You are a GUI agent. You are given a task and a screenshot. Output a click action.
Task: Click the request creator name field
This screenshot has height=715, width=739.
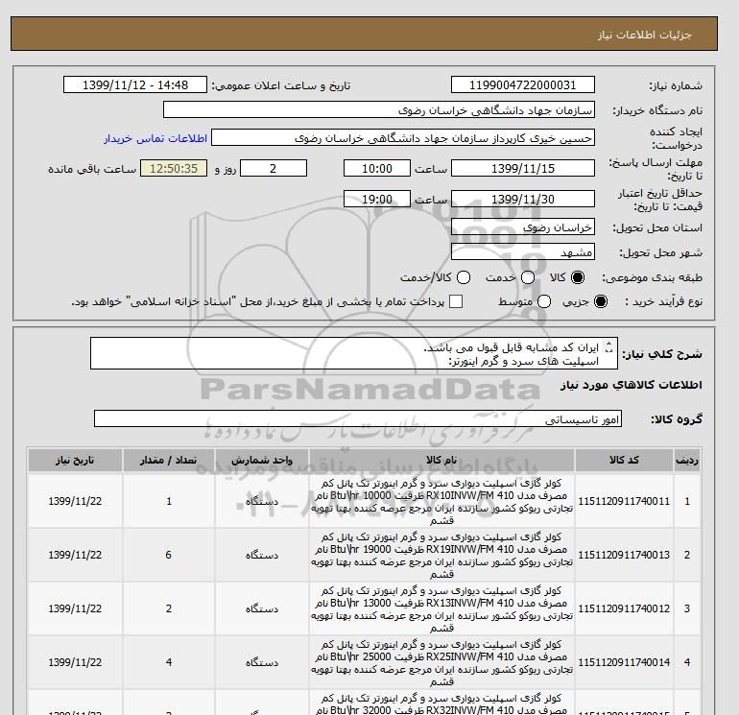(x=403, y=138)
